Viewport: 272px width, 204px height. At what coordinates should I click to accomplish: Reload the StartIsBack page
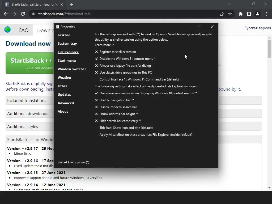pyautogui.click(x=23, y=14)
